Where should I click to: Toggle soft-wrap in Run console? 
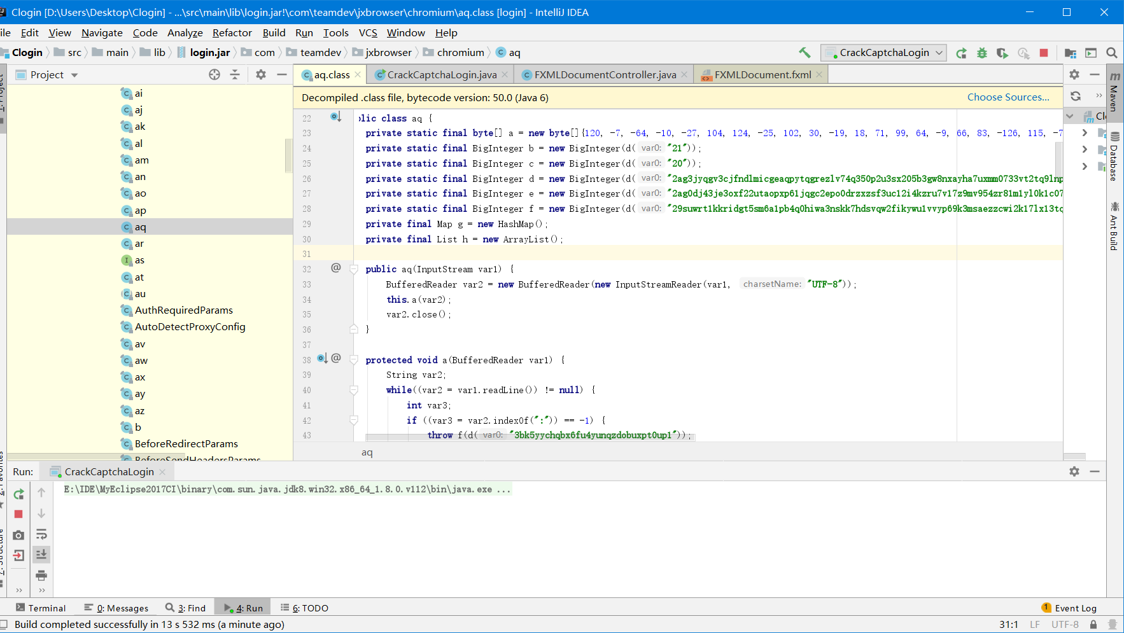(41, 534)
